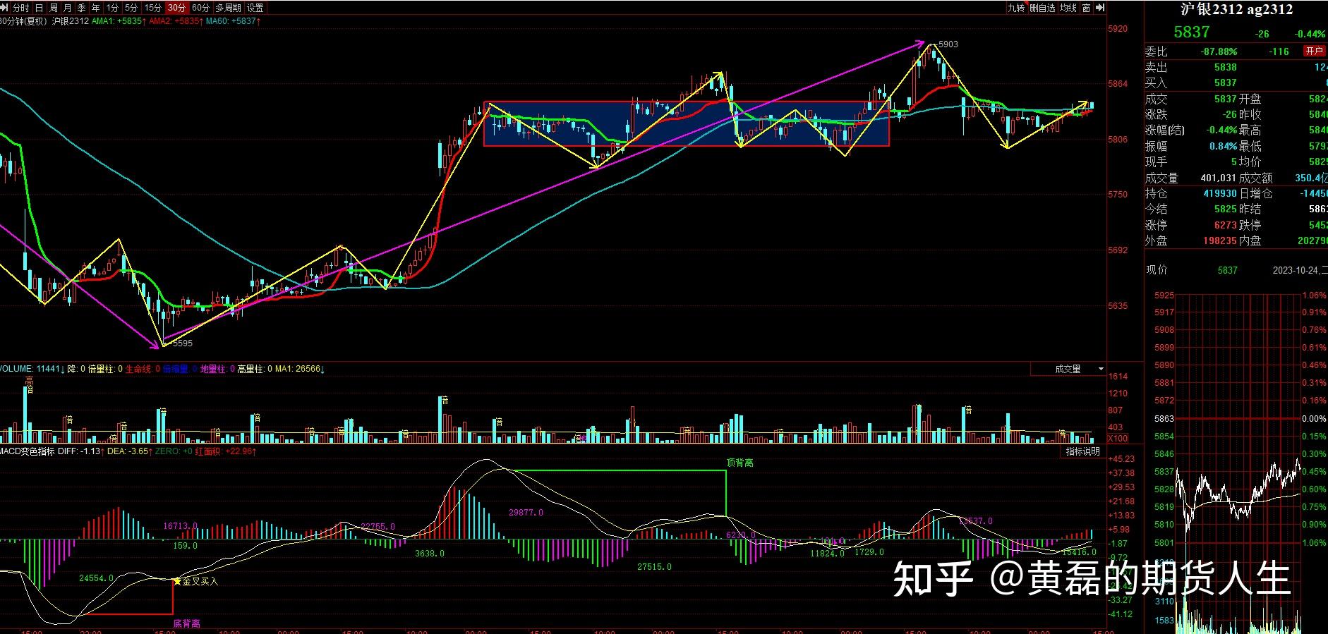Screen dimensions: 1328x634
Task: Click the 振幅 0.84% value
Action: (x=1223, y=146)
